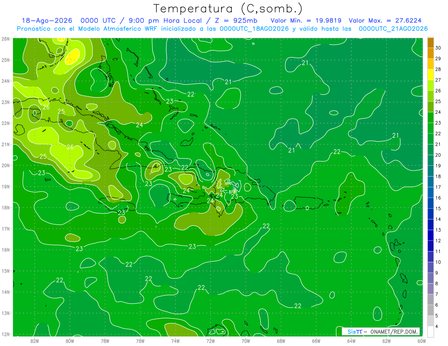Click the "18N" latitude axis label
The height and width of the screenshot is (346, 448).
point(6,208)
